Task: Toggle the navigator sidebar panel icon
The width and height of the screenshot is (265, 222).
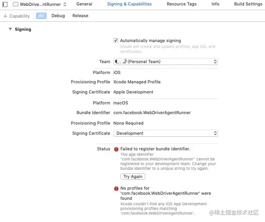Action: coord(5,4)
